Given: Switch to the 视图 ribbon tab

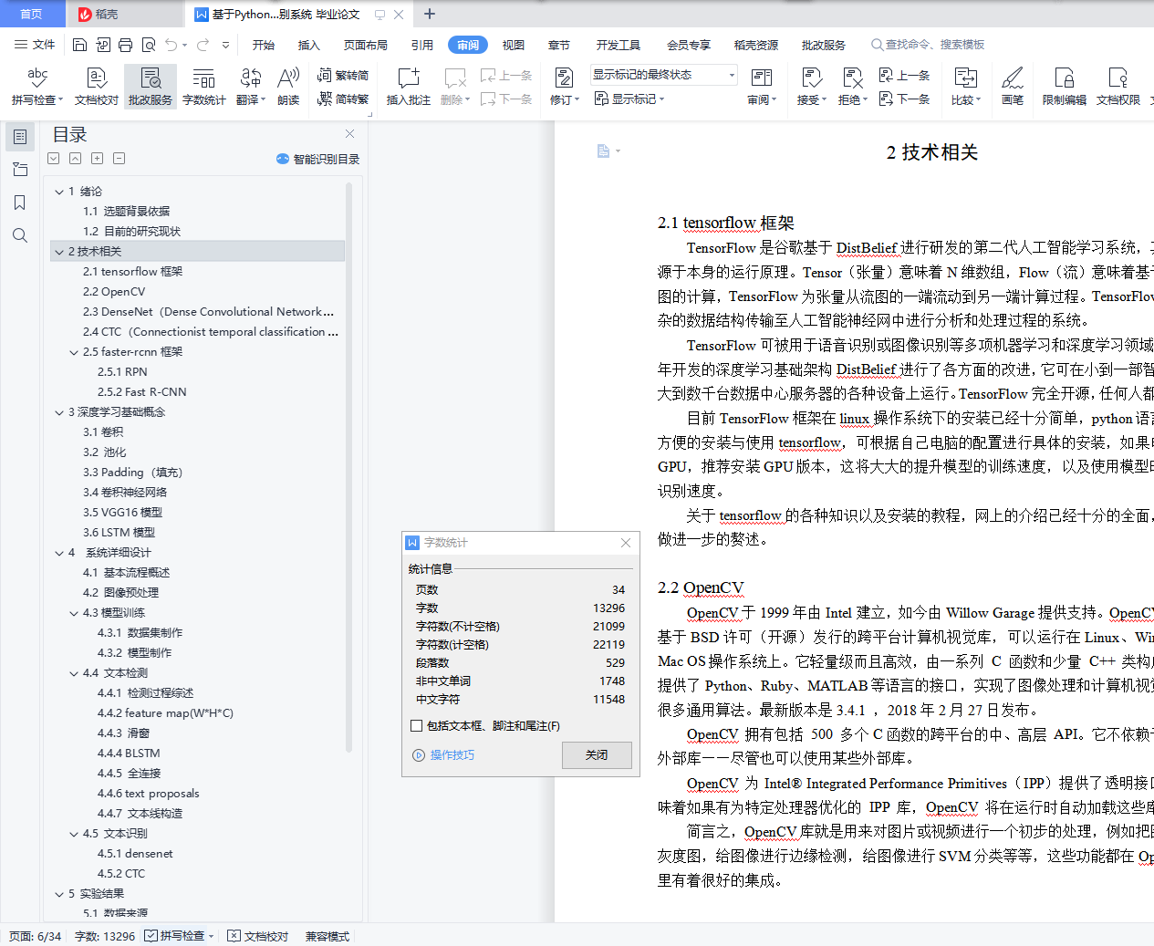Looking at the screenshot, I should tap(514, 45).
